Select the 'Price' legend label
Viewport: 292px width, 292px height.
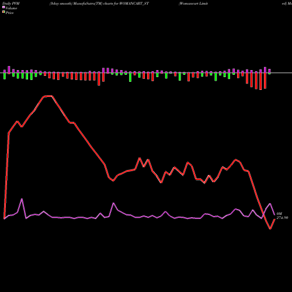click(9, 13)
